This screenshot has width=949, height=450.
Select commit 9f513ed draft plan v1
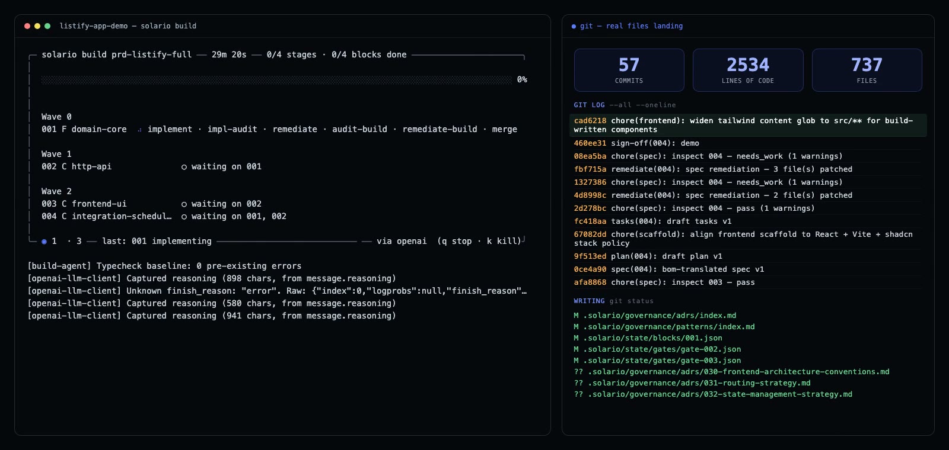click(x=748, y=256)
